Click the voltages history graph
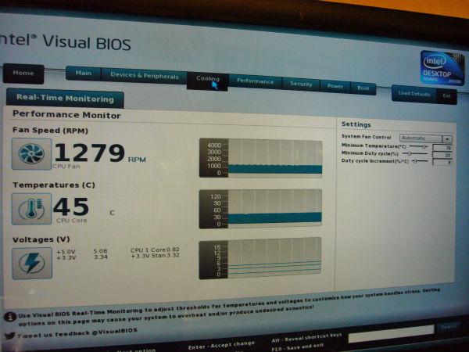 click(260, 258)
